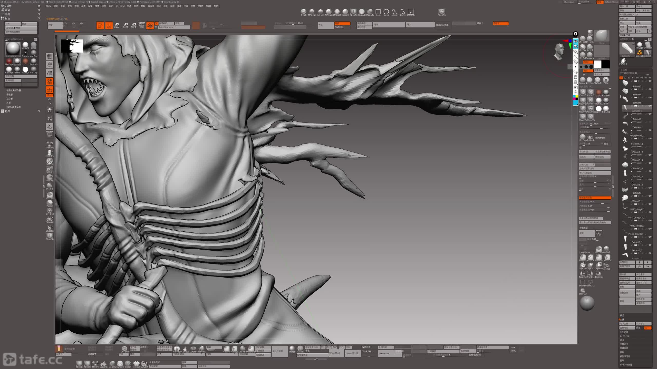Click the Dynamesh button
The height and width of the screenshot is (369, 657).
tap(600, 138)
